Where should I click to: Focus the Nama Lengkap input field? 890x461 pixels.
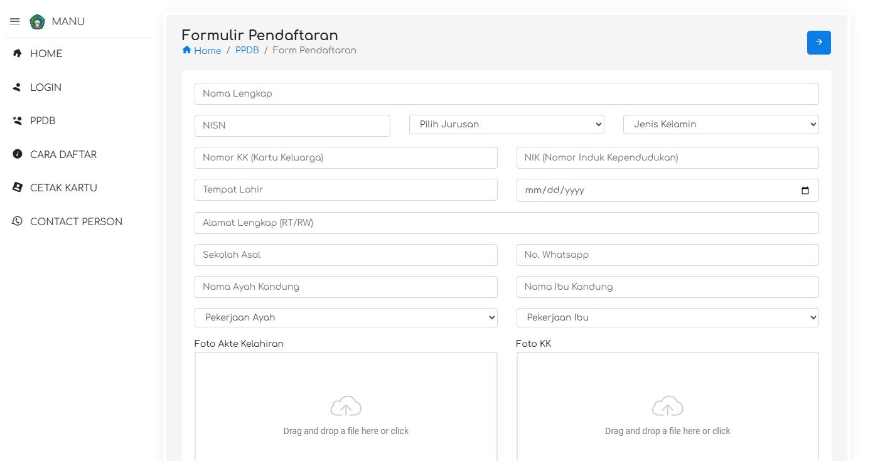point(506,94)
